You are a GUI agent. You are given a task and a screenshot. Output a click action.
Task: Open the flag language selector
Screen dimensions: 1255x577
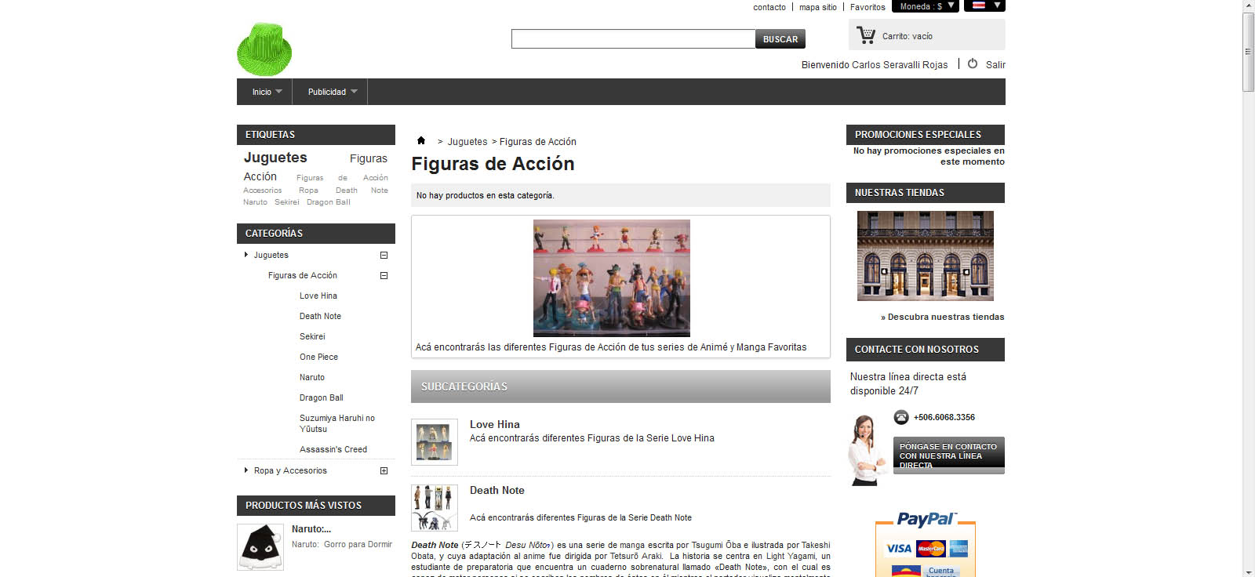pyautogui.click(x=984, y=5)
